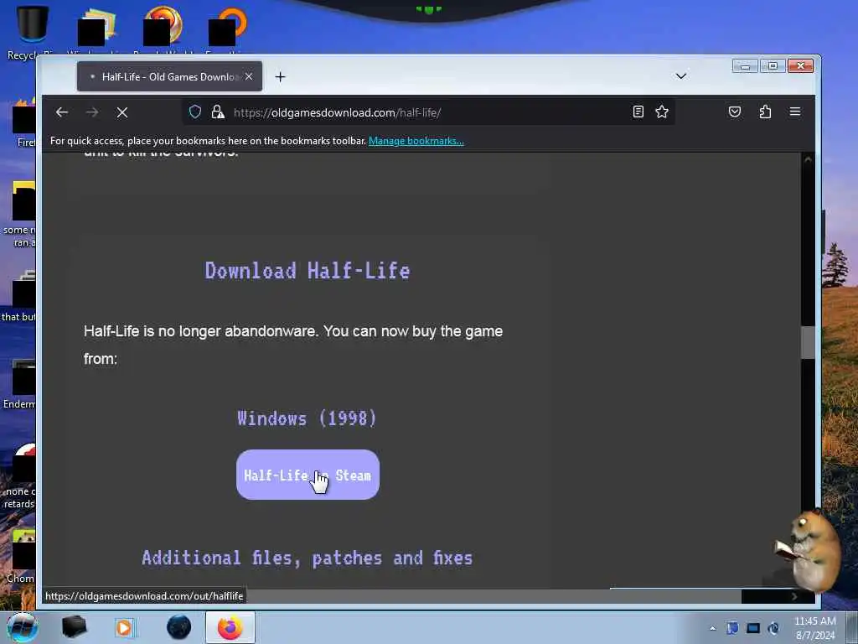Click the network tray icon
The width and height of the screenshot is (858, 644).
(753, 628)
